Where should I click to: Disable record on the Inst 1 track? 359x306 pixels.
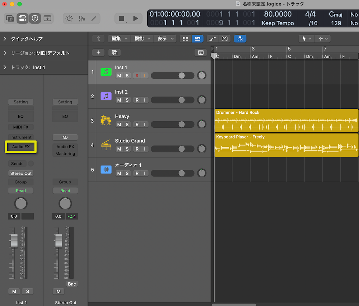[x=137, y=76]
